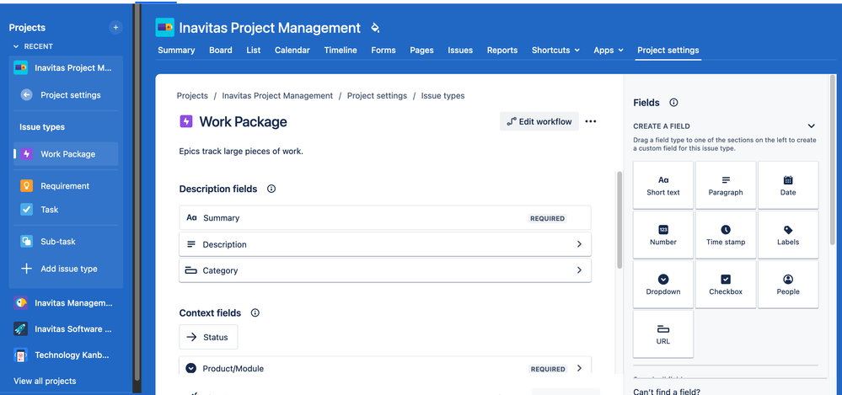Click Issue types breadcrumb link
The image size is (842, 395).
point(443,95)
